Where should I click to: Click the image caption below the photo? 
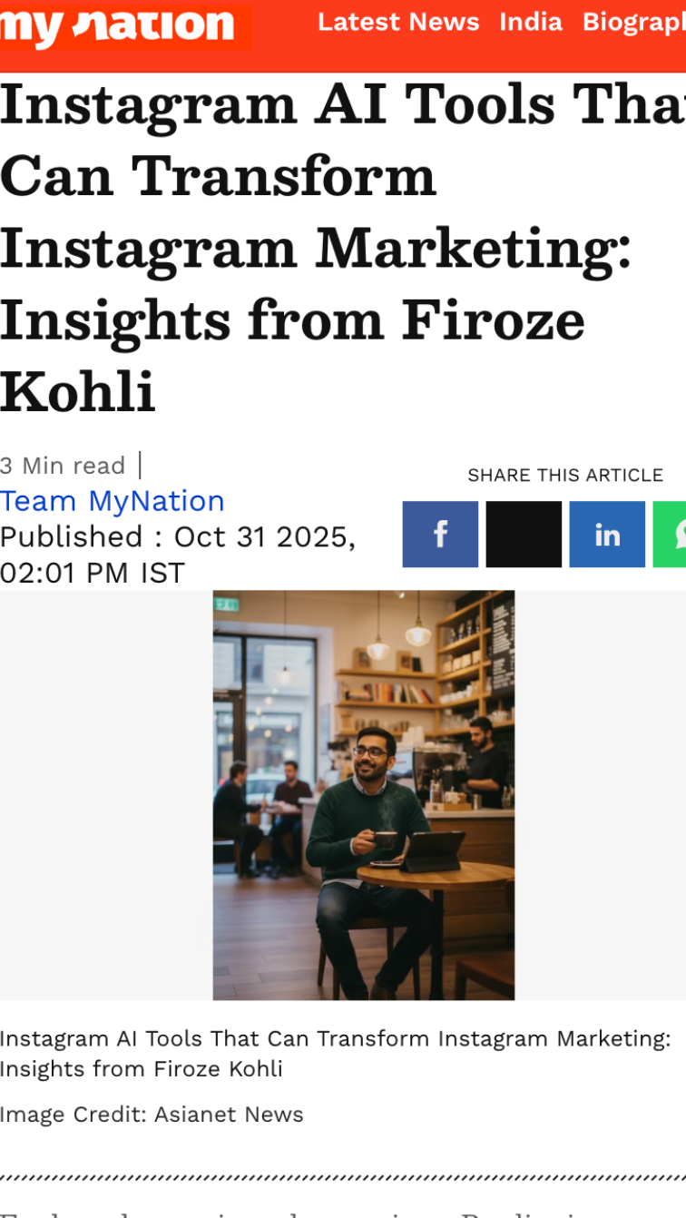[335, 1054]
